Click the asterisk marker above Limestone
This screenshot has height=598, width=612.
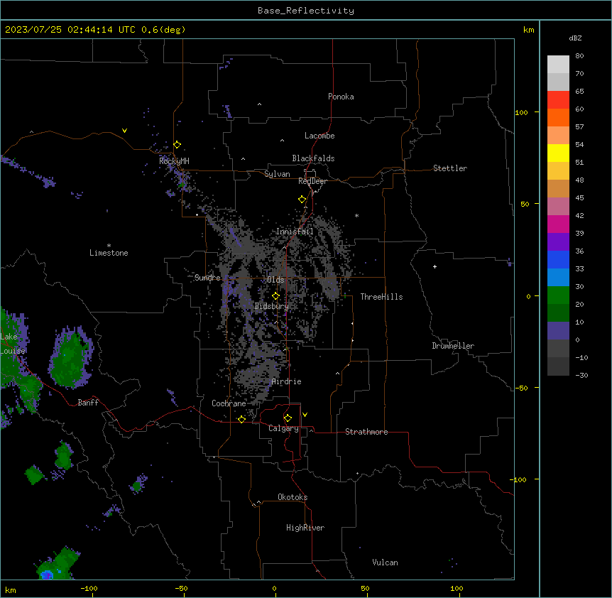pyautogui.click(x=109, y=246)
